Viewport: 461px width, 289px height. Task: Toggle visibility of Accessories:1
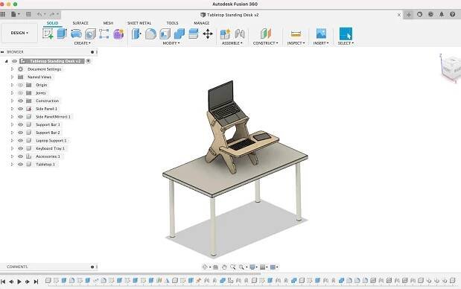click(x=20, y=156)
